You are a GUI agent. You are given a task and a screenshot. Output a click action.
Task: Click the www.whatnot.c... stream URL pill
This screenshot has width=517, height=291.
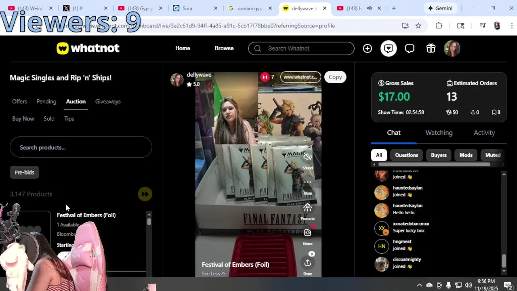coord(300,77)
